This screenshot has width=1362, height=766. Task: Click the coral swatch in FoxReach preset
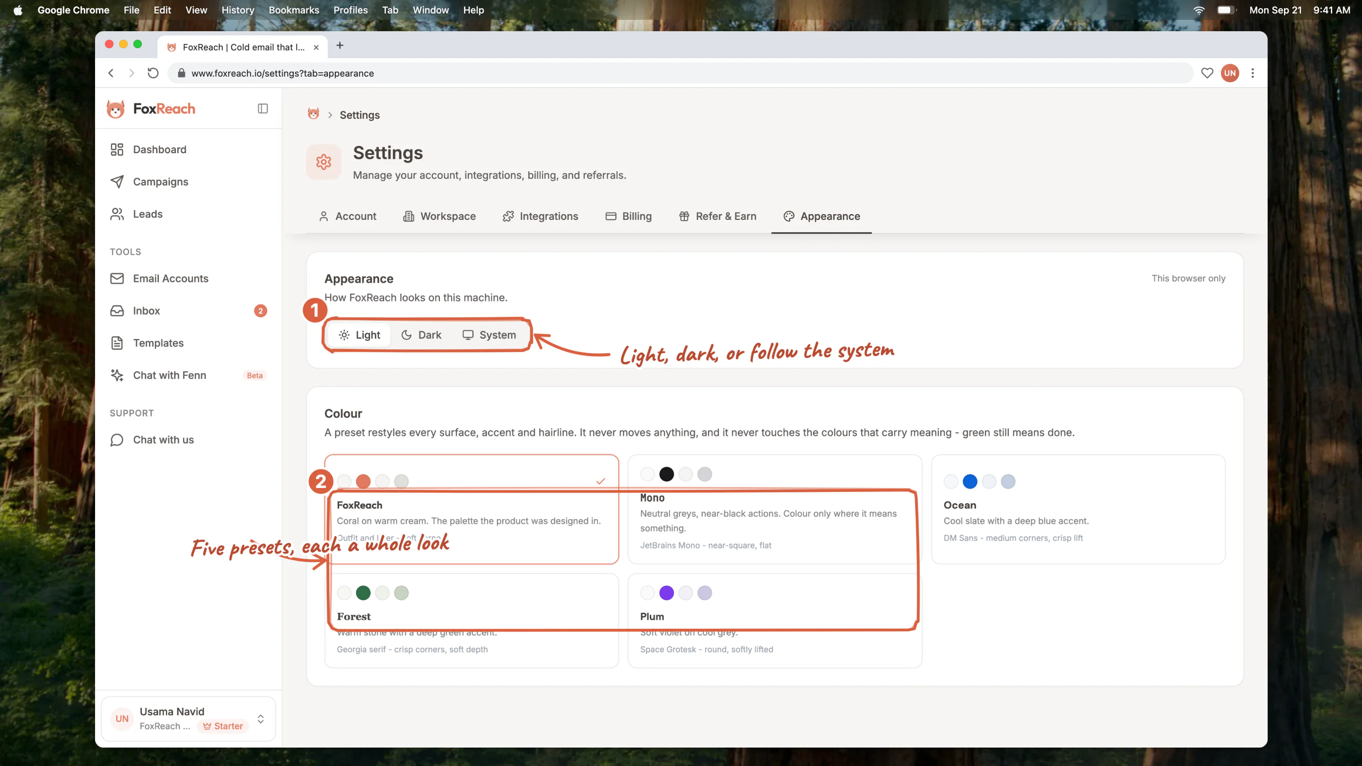tap(363, 482)
